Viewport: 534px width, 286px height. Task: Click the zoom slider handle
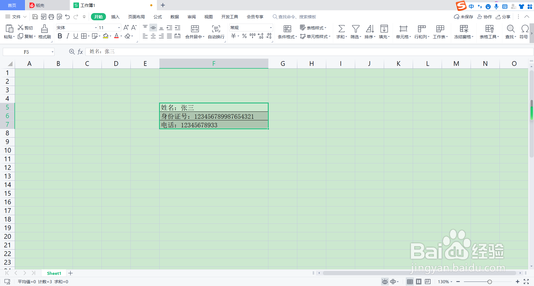(x=489, y=282)
